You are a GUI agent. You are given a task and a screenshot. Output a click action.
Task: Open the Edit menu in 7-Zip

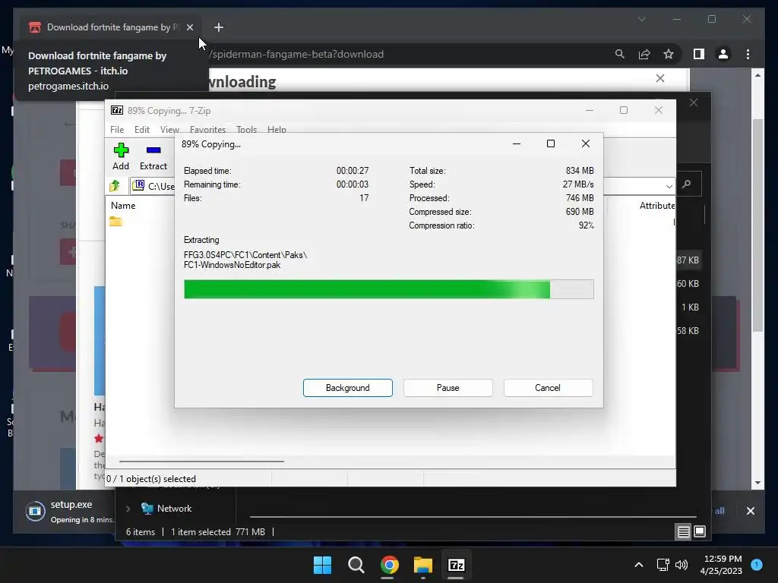[x=142, y=129]
